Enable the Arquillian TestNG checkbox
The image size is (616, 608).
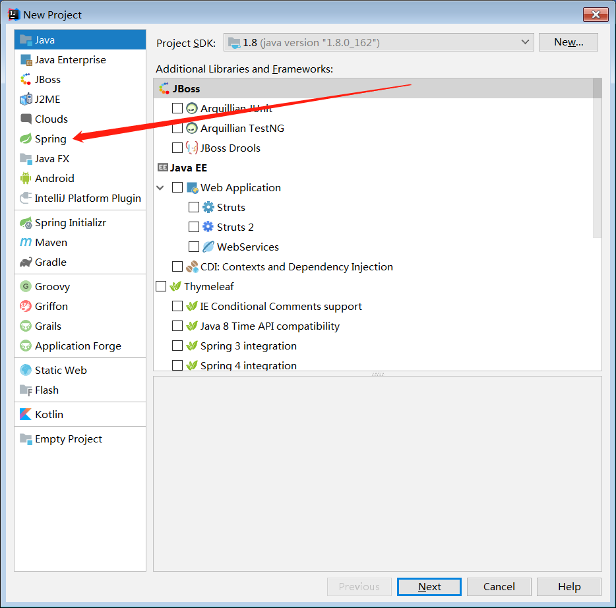177,128
